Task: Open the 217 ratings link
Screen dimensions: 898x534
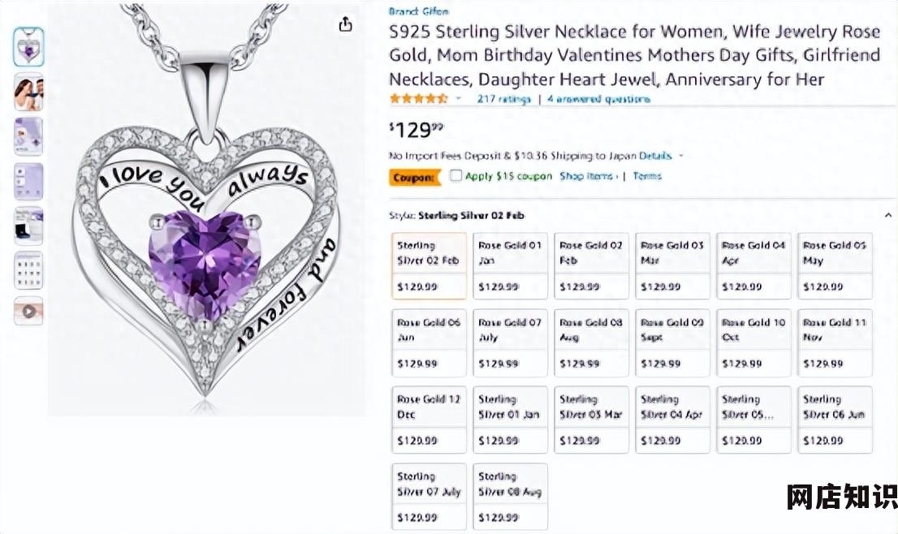Action: (503, 99)
